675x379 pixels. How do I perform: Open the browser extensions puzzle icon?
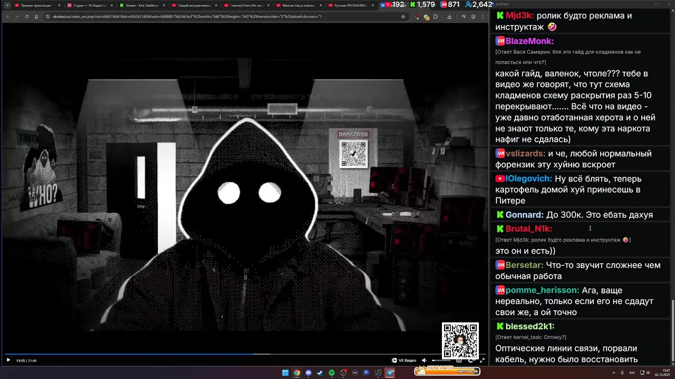(436, 16)
